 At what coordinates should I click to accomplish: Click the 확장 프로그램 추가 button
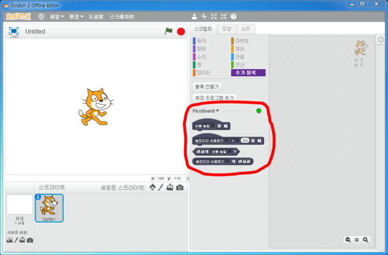[x=214, y=98]
